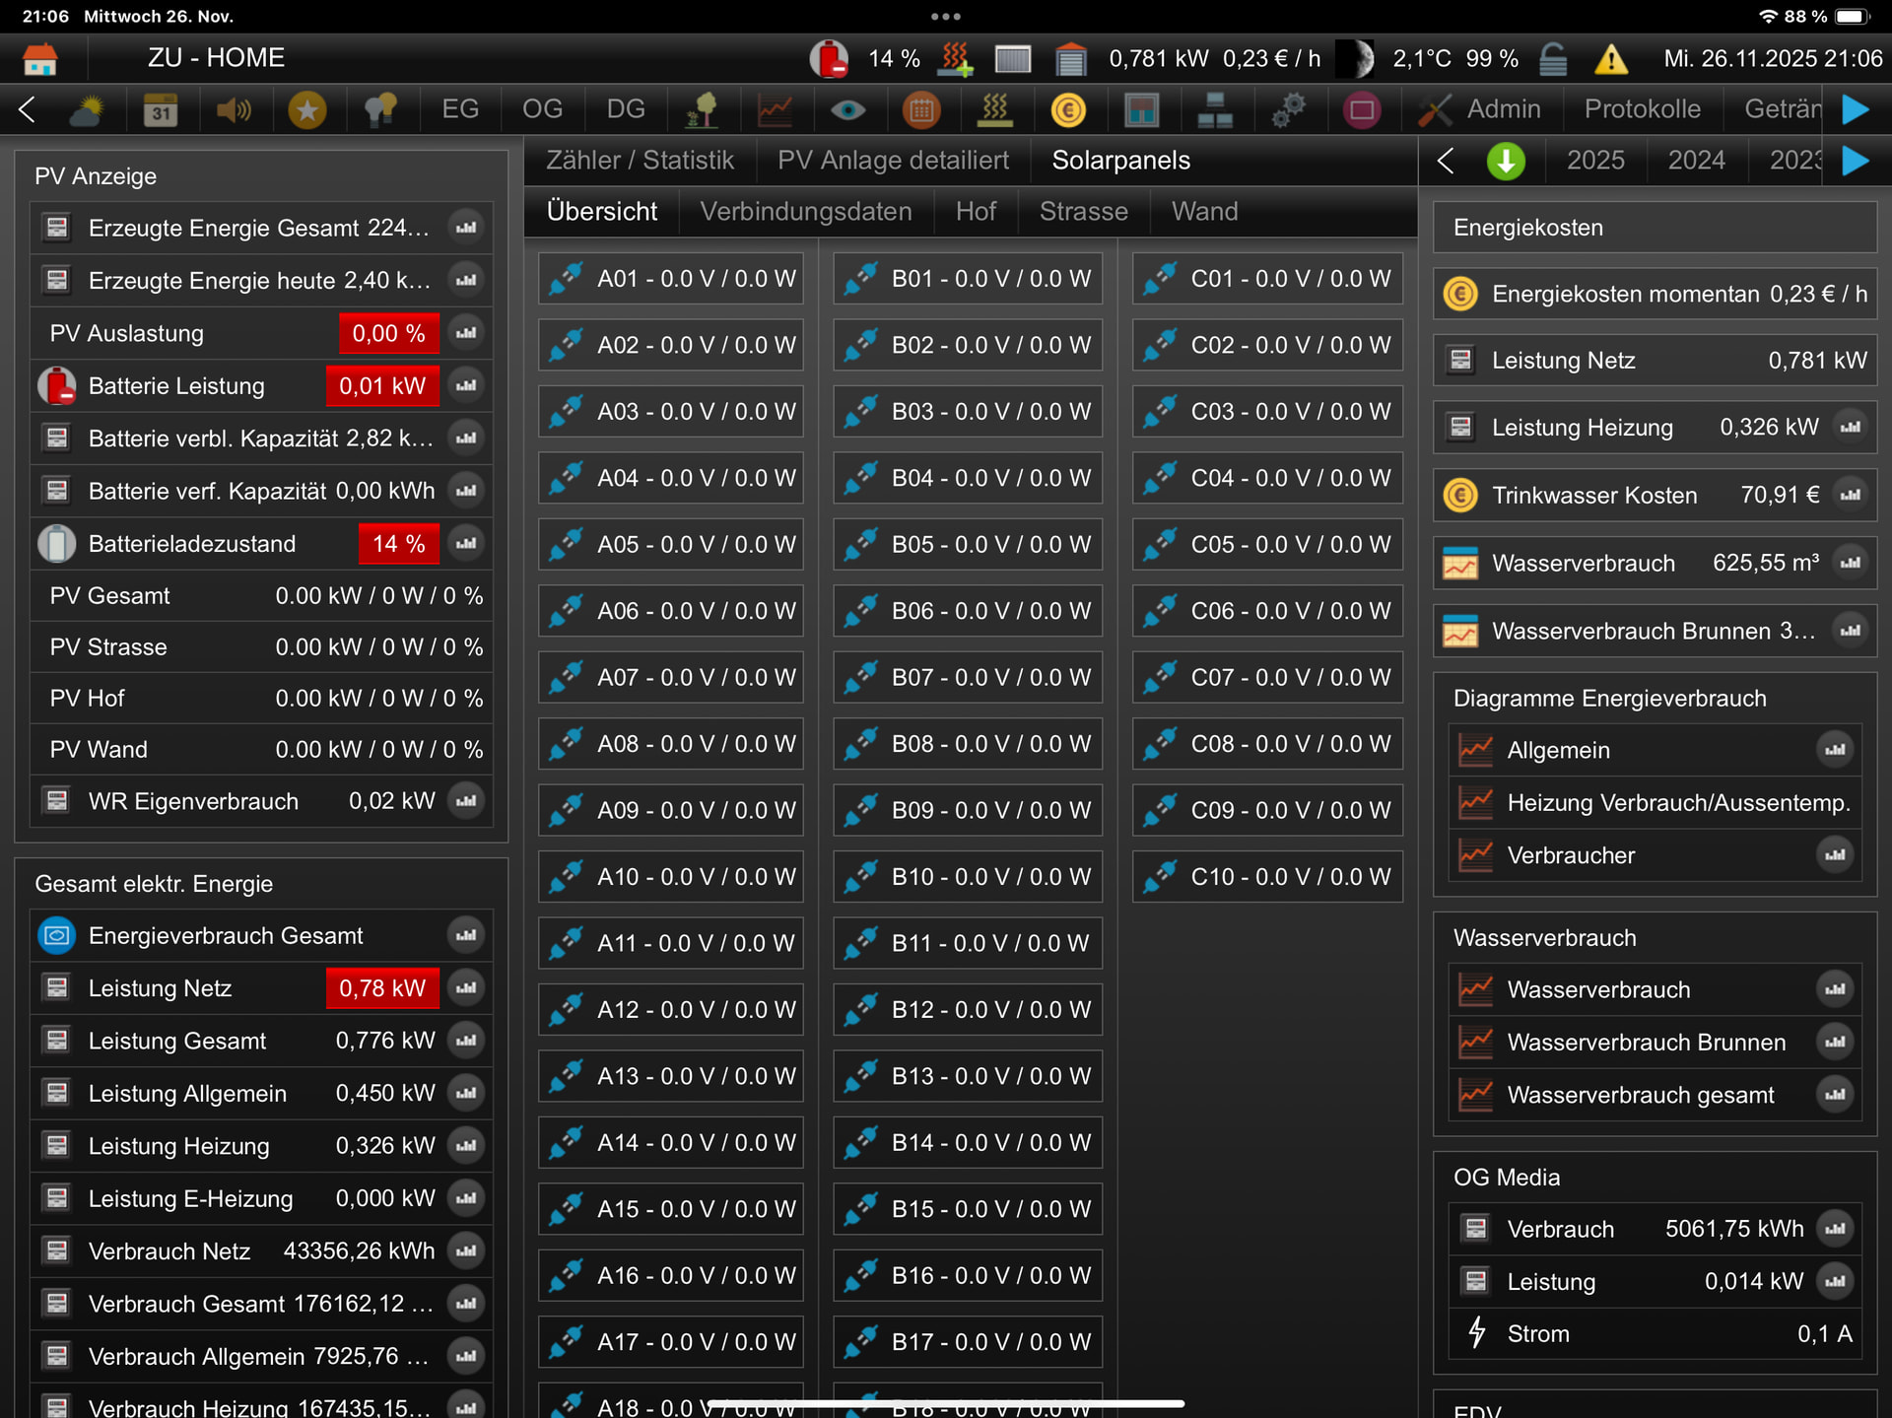Go back with year bar left chevron

pos(1446,161)
